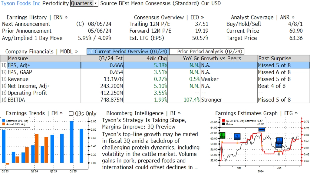The width and height of the screenshot is (310, 174).
Task: Select the Revenue measure row
Action: point(155,79)
